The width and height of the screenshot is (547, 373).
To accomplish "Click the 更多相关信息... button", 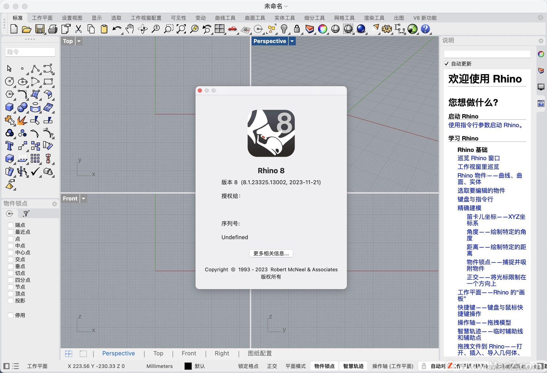I will [x=271, y=254].
